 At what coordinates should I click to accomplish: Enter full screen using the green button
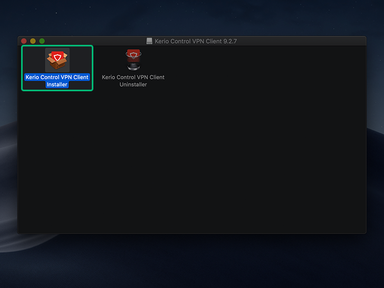coord(42,41)
